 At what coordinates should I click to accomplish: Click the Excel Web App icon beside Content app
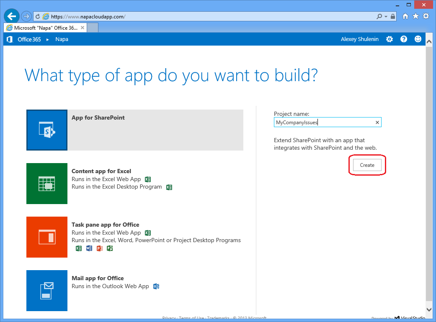point(147,179)
